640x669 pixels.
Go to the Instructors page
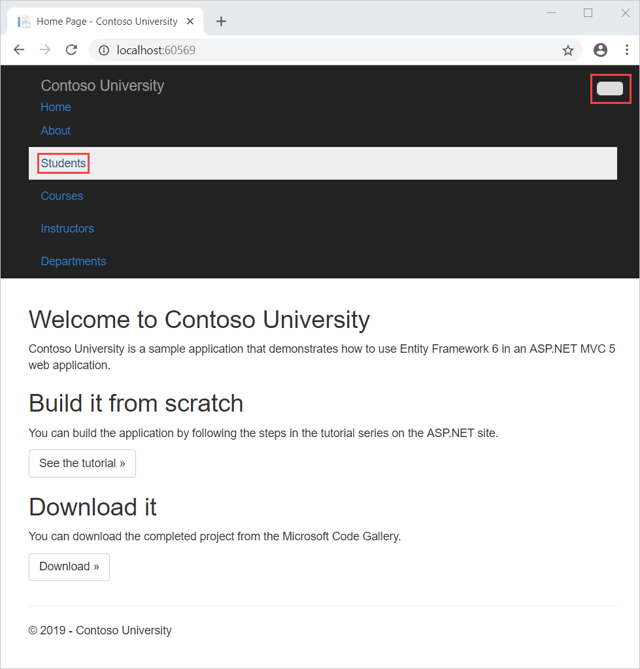[x=67, y=228]
